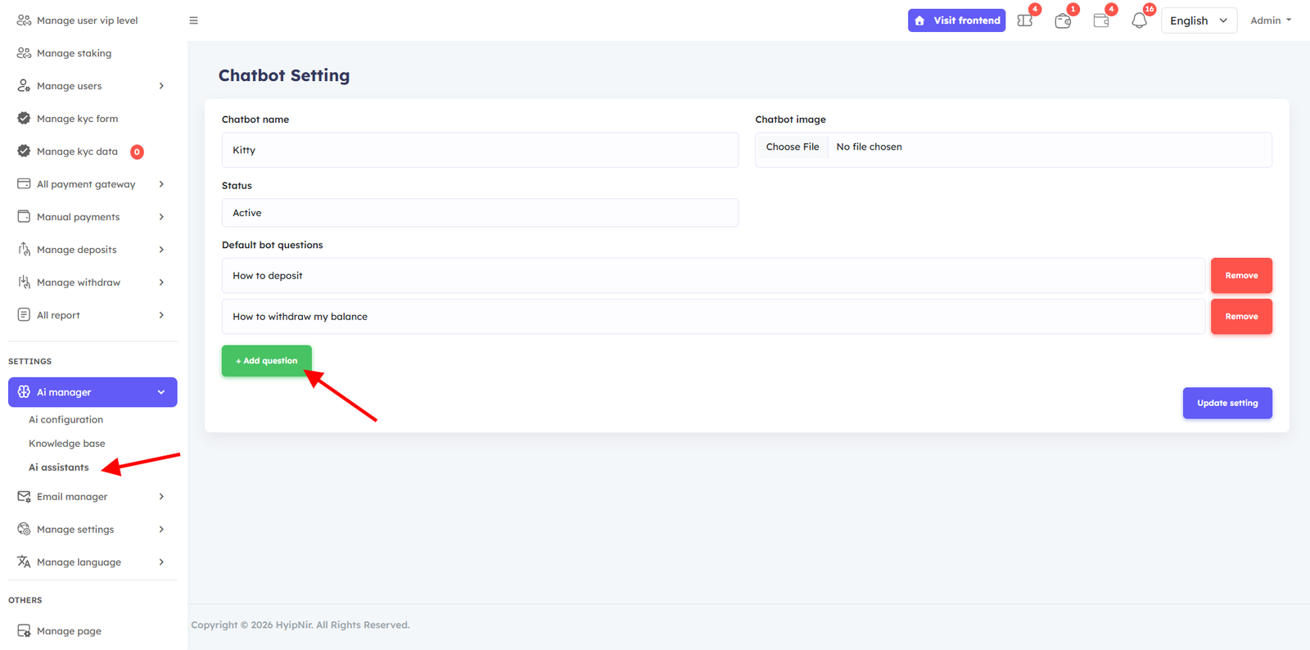Screen dimensions: 1310x650
Task: Open the notification bell icon
Action: (x=1139, y=21)
